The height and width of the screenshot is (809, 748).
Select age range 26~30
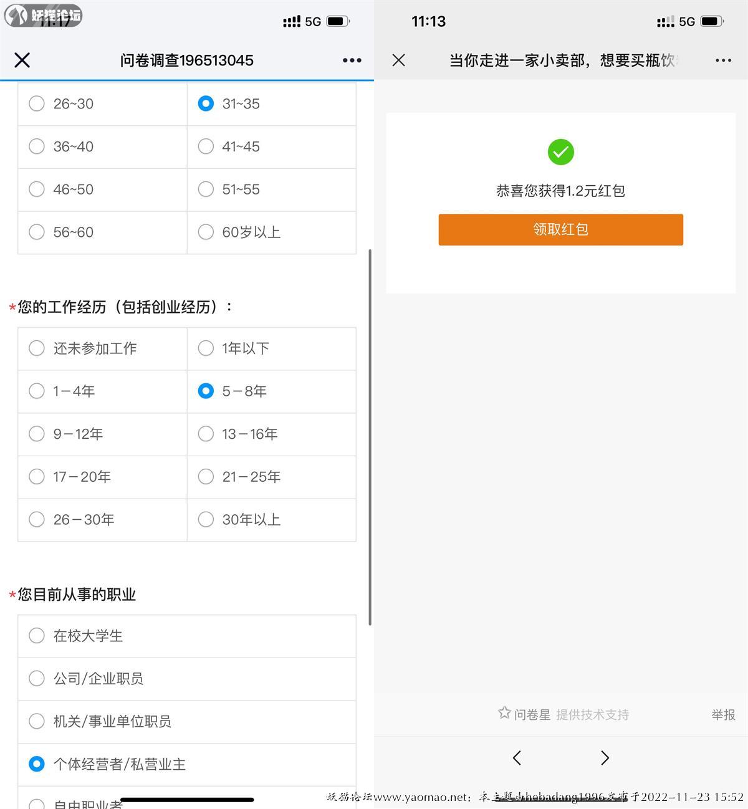(102, 104)
